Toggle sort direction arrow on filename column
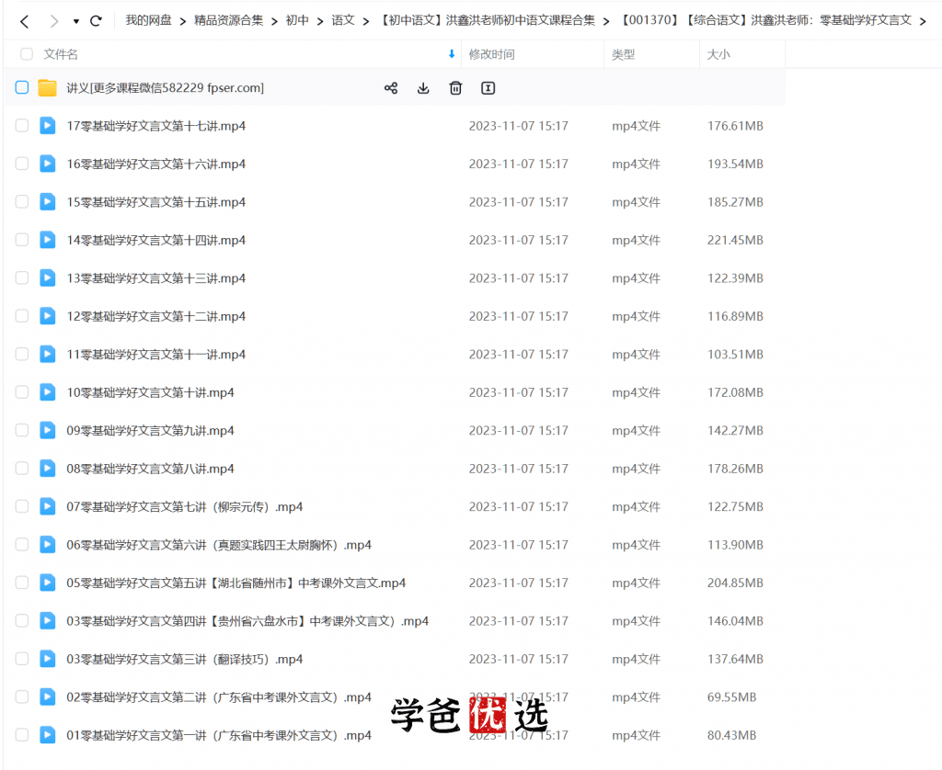Viewport: 942px width, 770px height. coord(452,54)
